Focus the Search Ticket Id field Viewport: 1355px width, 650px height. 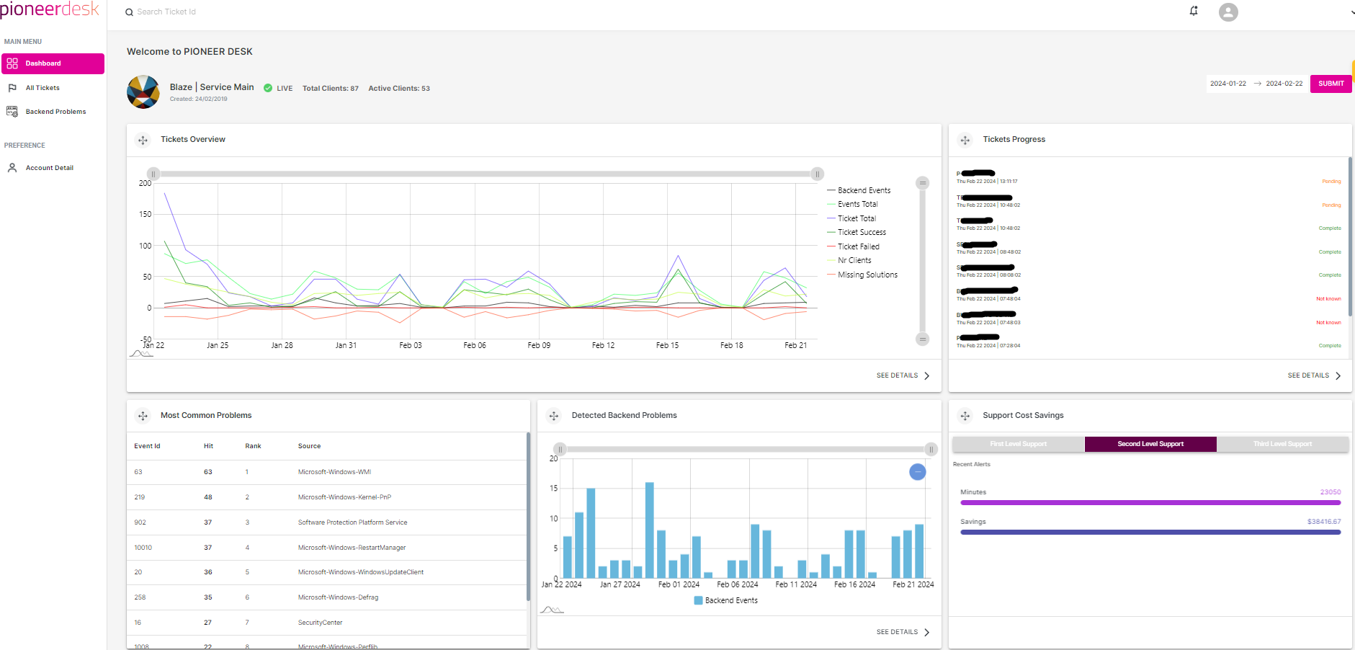[x=166, y=12]
